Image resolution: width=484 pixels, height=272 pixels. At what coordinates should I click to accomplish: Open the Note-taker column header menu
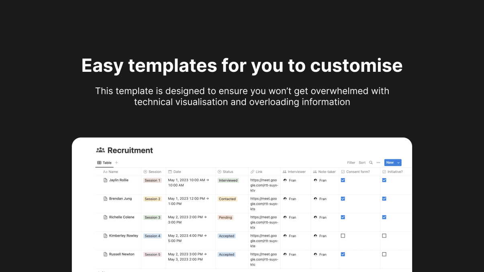pyautogui.click(x=325, y=172)
